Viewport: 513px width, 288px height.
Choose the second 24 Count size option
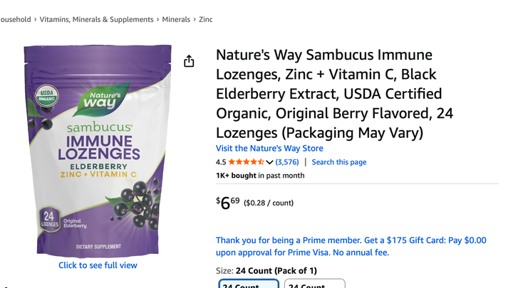(314, 284)
